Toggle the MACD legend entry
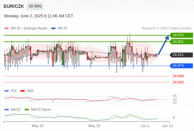 coord(12,109)
